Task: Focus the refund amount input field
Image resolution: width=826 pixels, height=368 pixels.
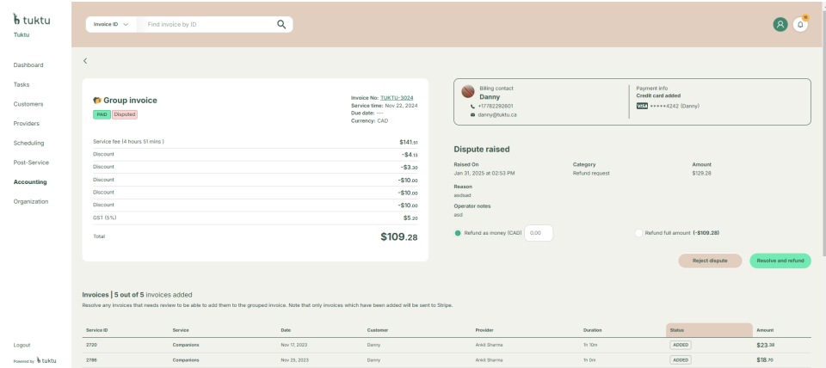Action: point(539,233)
